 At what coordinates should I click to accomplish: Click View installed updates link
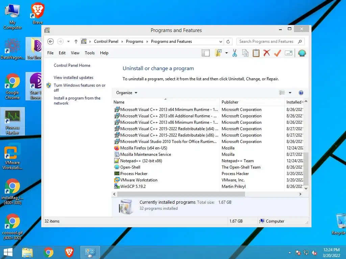[73, 78]
